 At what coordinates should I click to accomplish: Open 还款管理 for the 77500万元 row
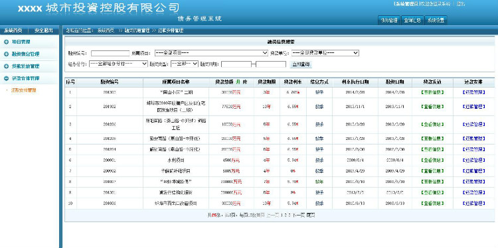tap(473, 107)
